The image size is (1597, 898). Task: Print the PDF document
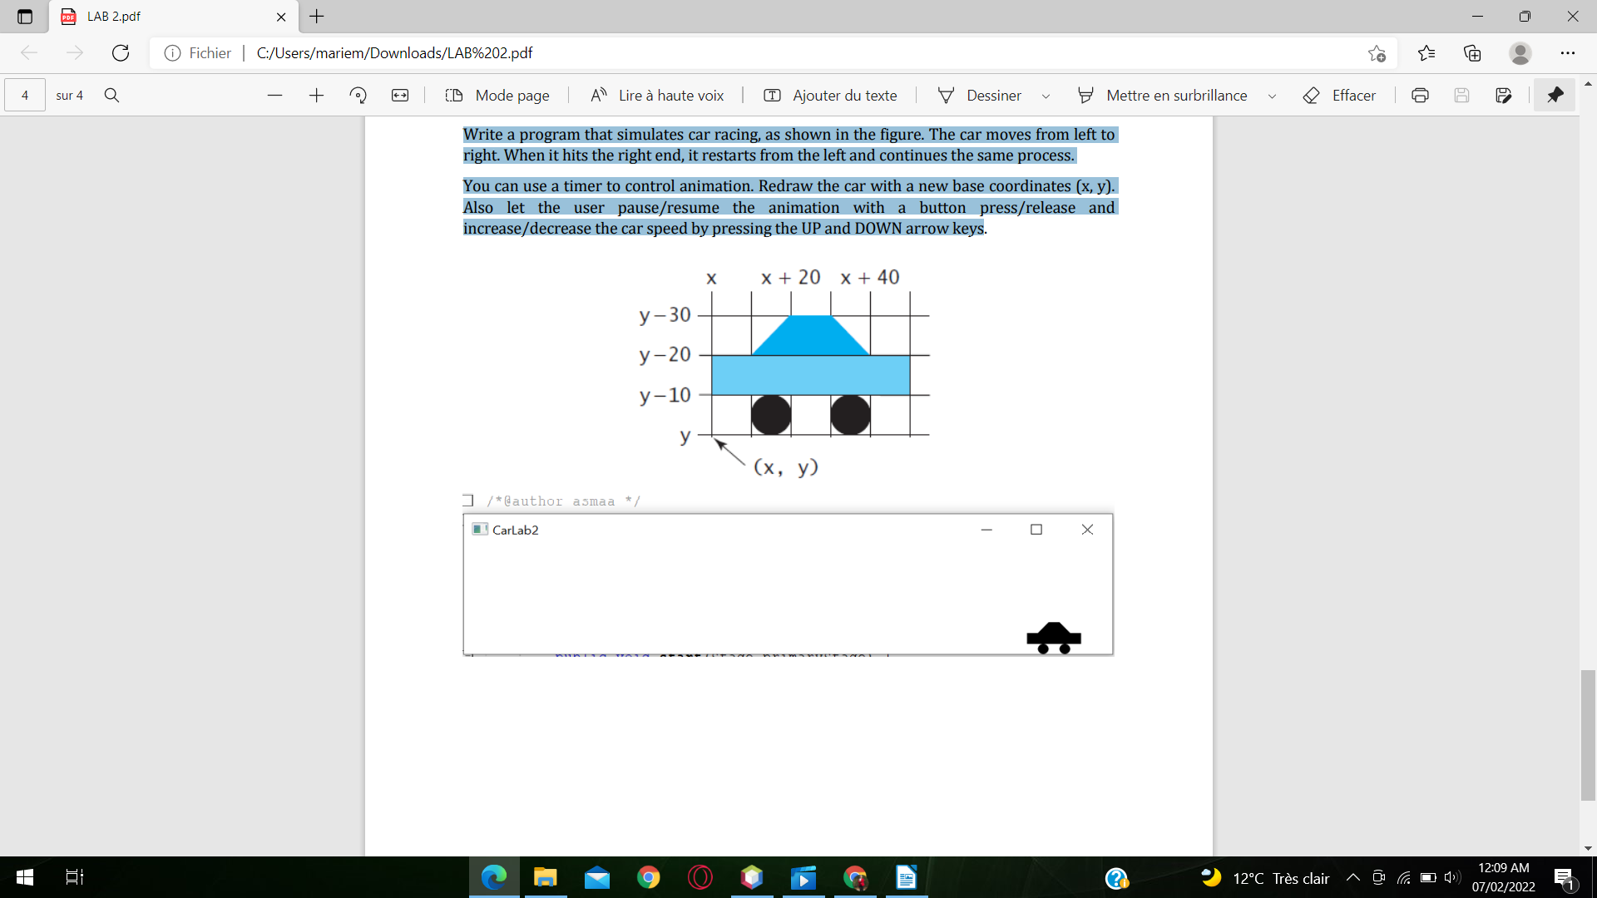tap(1420, 96)
